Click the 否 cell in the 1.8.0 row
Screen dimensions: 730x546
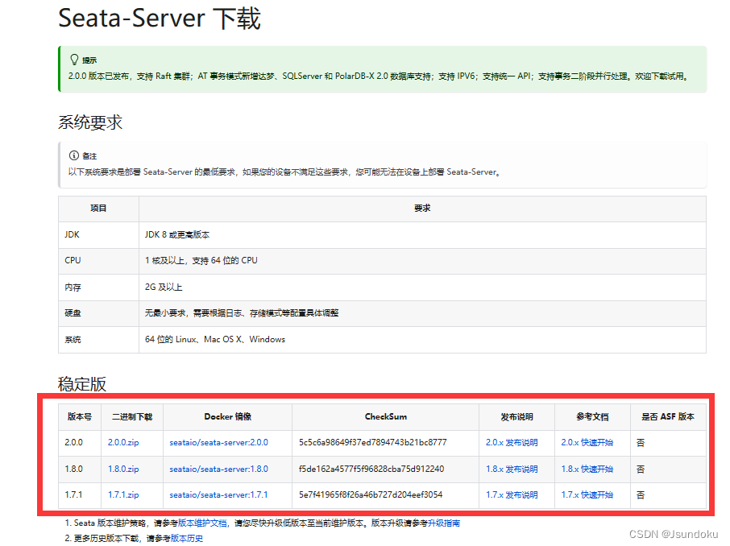(668, 469)
